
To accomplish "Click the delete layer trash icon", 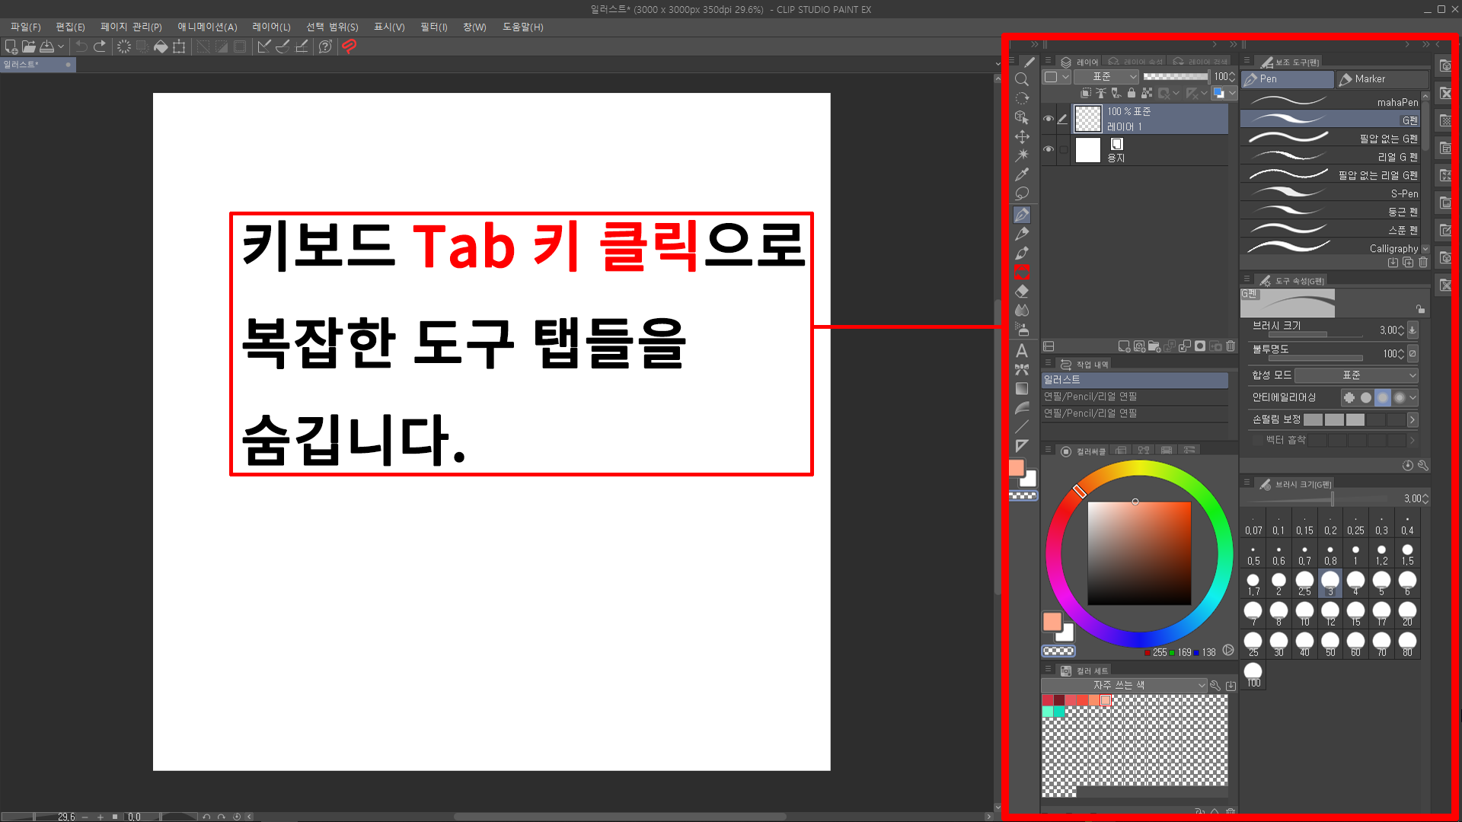I will [1231, 346].
